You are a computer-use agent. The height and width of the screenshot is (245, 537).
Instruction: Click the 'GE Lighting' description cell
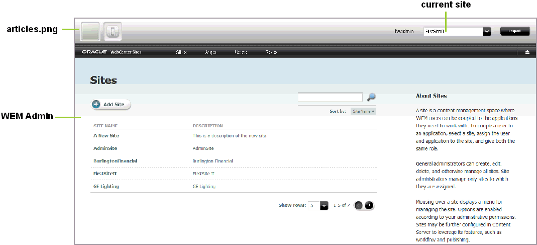pyautogui.click(x=204, y=186)
